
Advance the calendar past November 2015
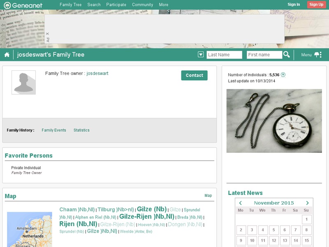307,203
